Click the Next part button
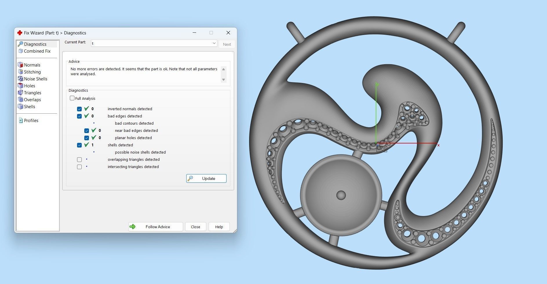The height and width of the screenshot is (284, 547). 227,44
